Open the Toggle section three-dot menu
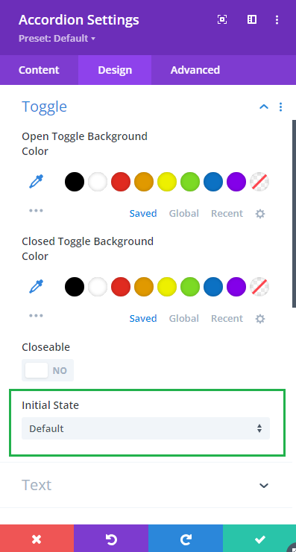Screen dimensions: 296x552 pos(280,107)
